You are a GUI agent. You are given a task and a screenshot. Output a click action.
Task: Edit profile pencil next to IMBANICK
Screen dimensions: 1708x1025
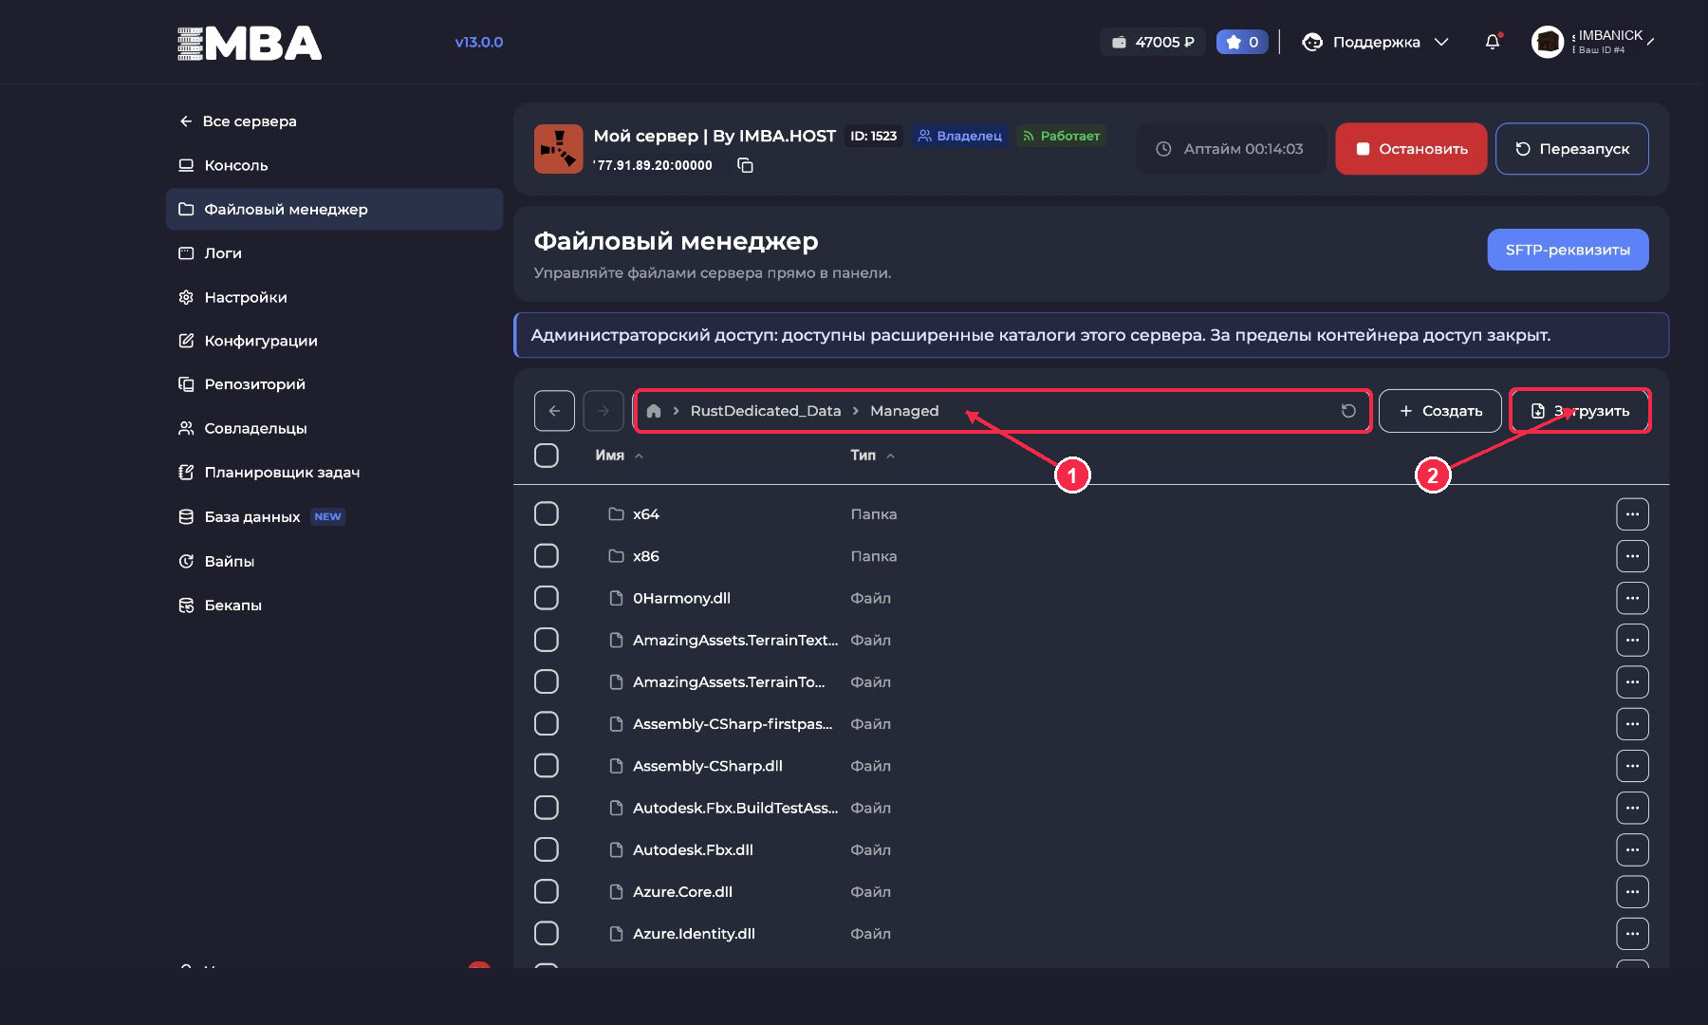(x=1651, y=42)
